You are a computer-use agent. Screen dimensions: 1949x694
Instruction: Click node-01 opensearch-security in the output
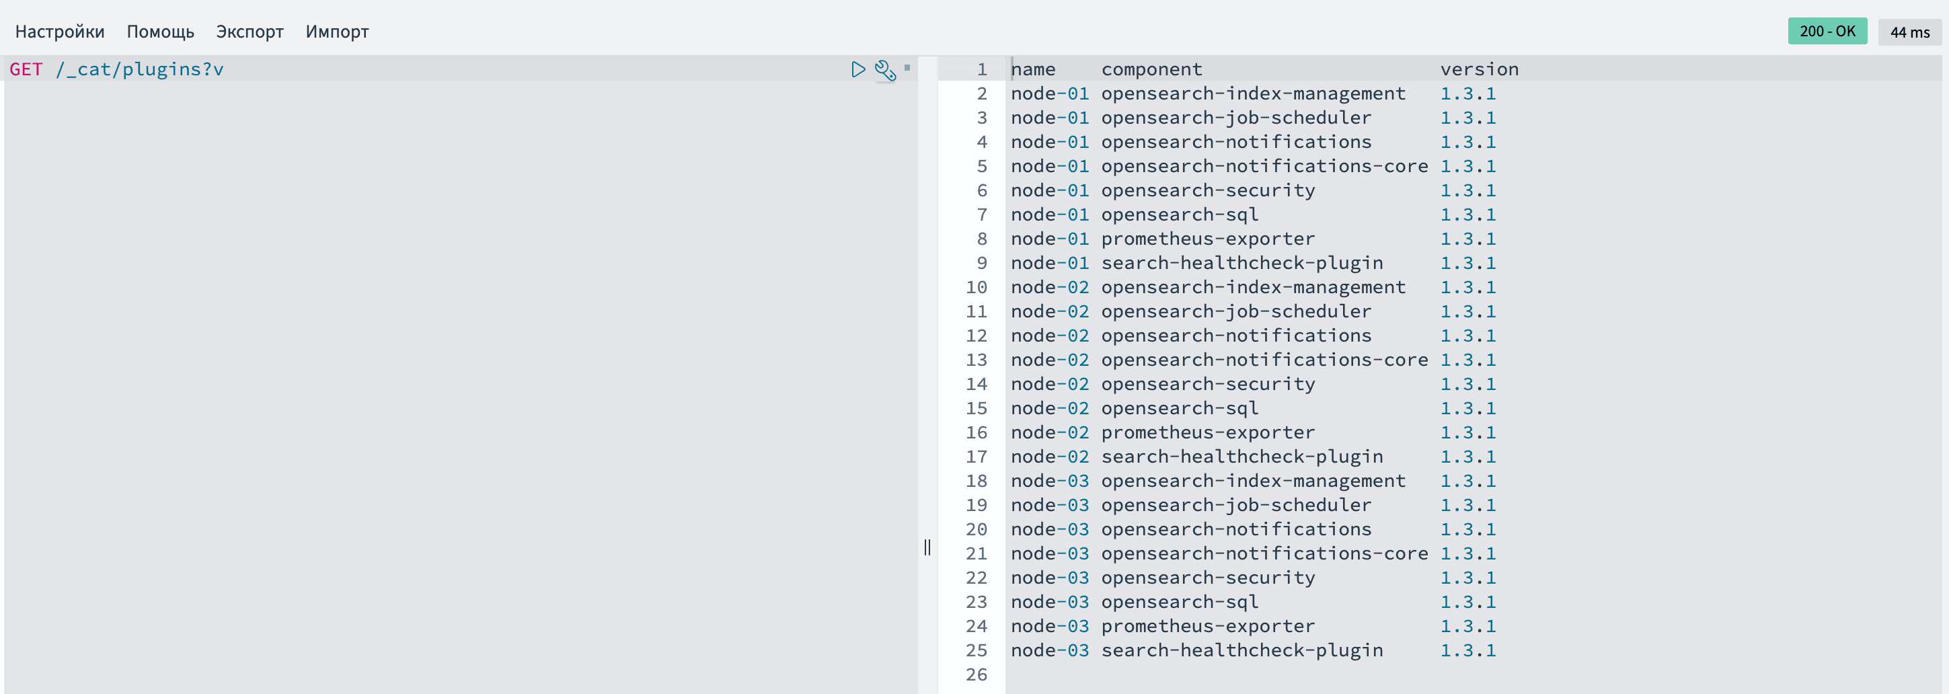click(1208, 191)
